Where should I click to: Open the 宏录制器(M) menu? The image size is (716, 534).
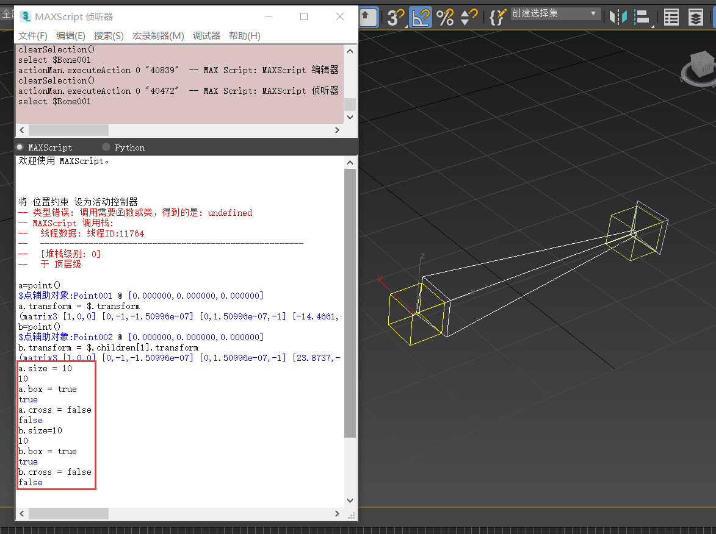click(x=158, y=35)
